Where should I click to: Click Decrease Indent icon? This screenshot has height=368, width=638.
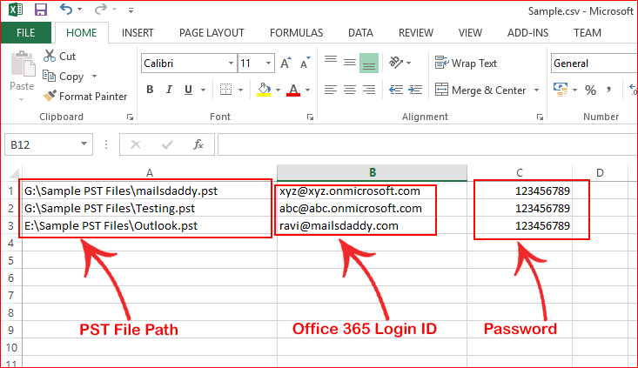click(x=396, y=90)
